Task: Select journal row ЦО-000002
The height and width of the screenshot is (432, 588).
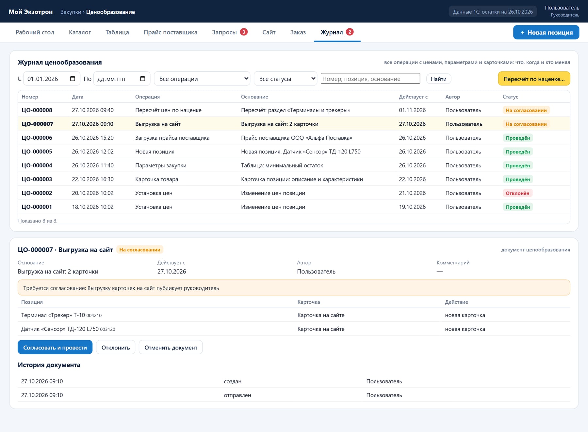Action: pos(294,193)
